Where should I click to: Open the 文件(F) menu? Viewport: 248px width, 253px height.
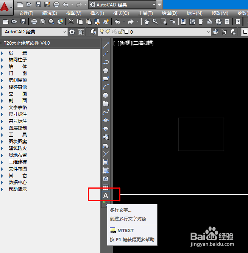click(x=26, y=13)
